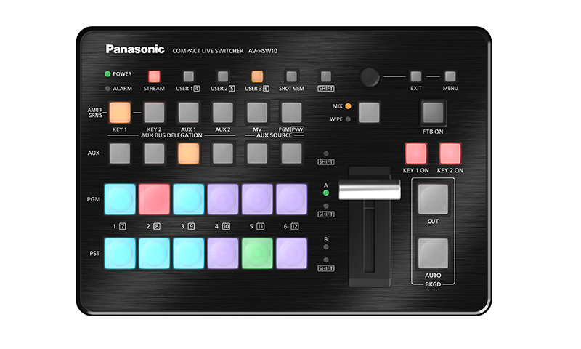Select input 1 on the PGM row

click(x=120, y=199)
